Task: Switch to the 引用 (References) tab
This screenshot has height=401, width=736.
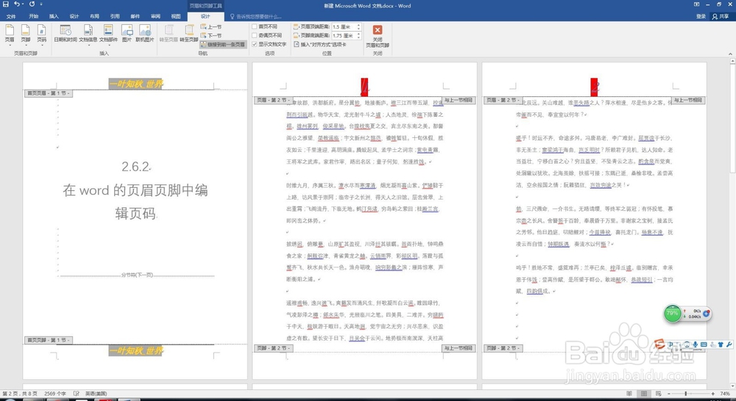Action: tap(115, 16)
